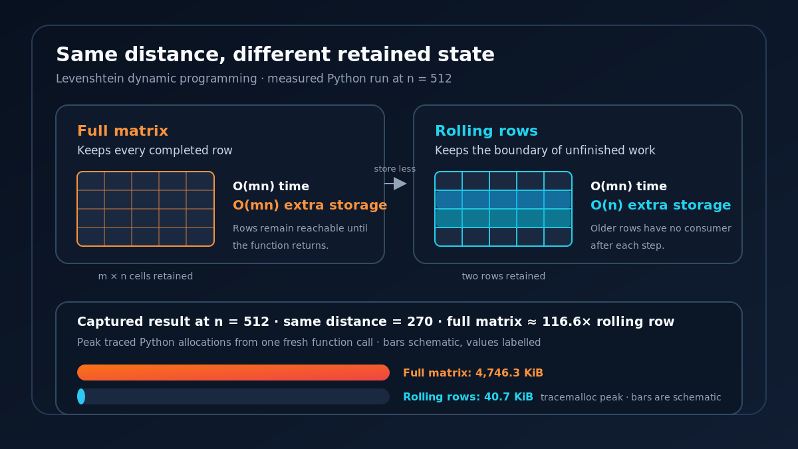Click 'Keeps the boundary of unfinished work'
The height and width of the screenshot is (449, 798).
click(545, 151)
